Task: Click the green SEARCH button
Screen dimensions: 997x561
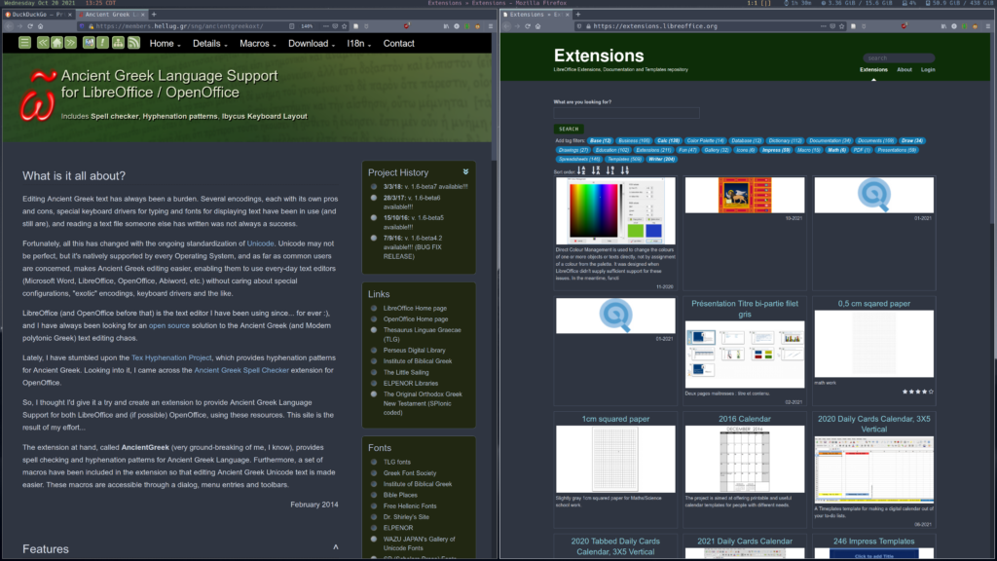Action: [569, 129]
